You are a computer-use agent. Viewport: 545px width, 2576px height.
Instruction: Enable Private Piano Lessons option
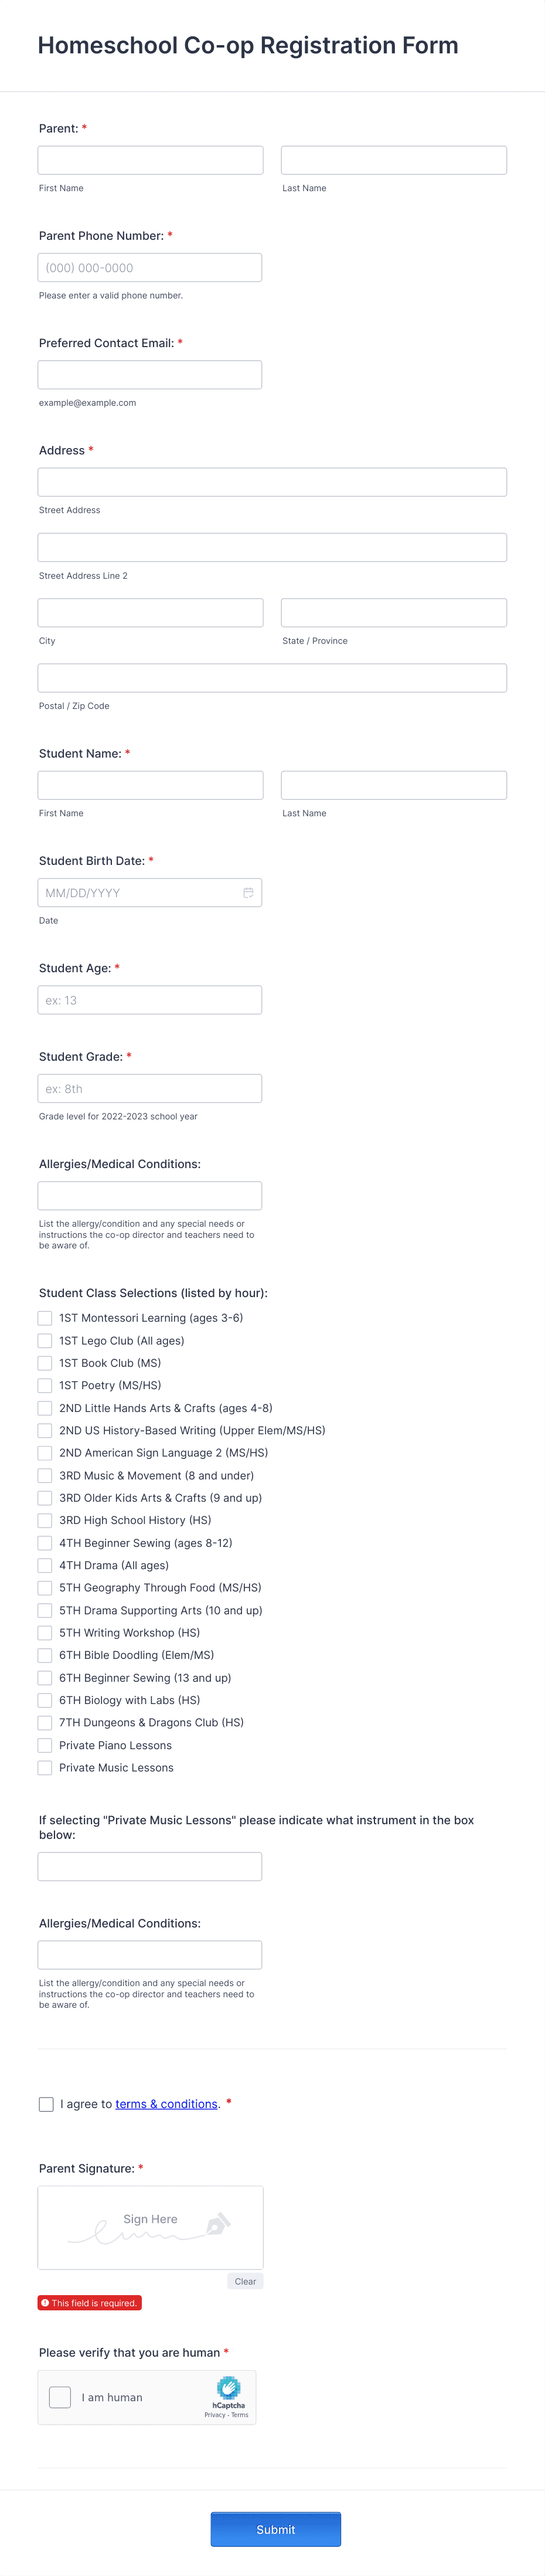(45, 1745)
